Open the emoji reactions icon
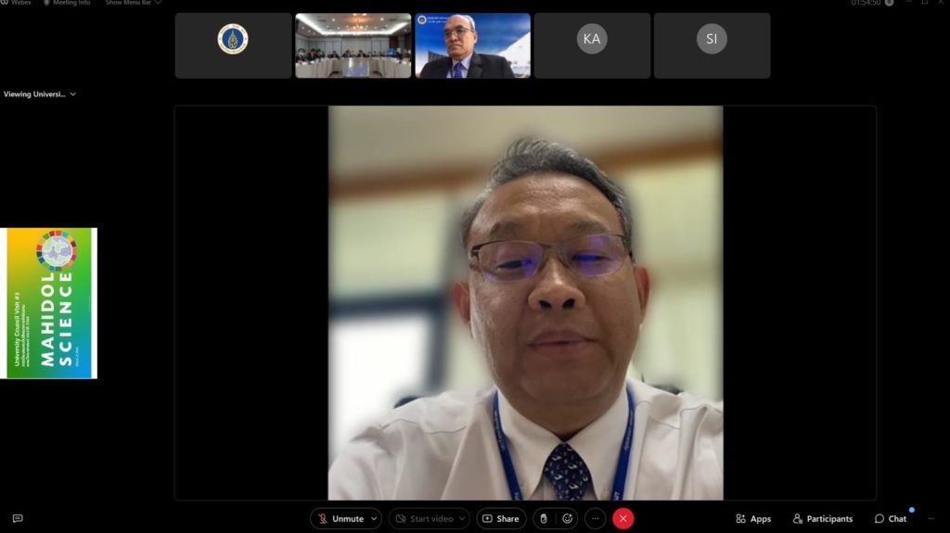This screenshot has width=950, height=533. pos(567,519)
